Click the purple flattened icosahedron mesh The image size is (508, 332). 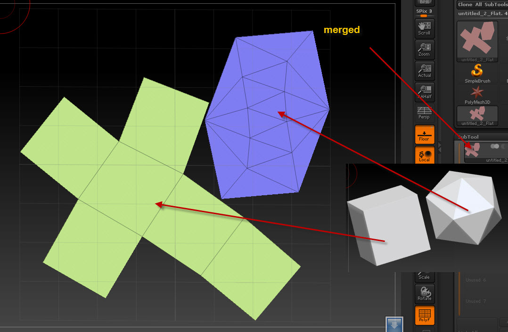pyautogui.click(x=267, y=115)
